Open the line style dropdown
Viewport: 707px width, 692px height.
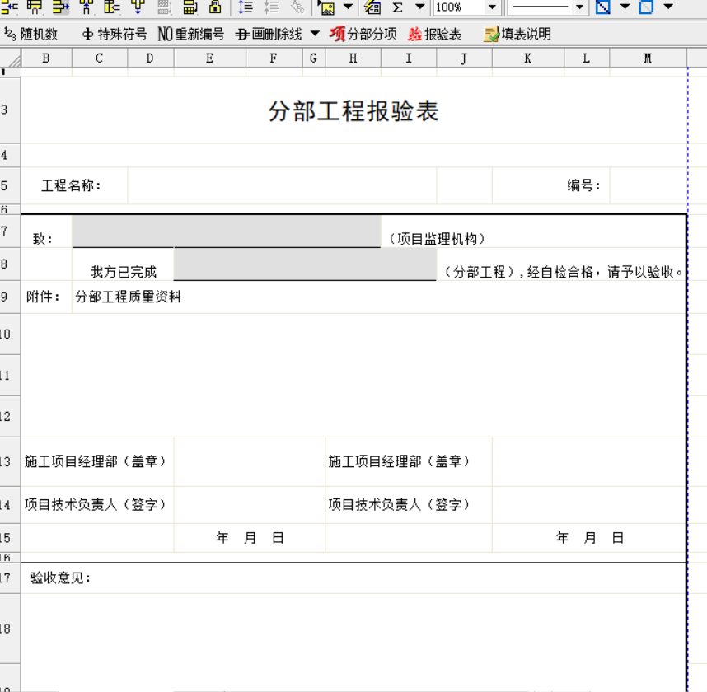pos(579,7)
